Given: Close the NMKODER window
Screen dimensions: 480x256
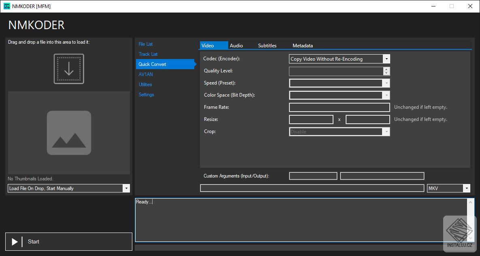Looking at the screenshot, I should pos(470,6).
